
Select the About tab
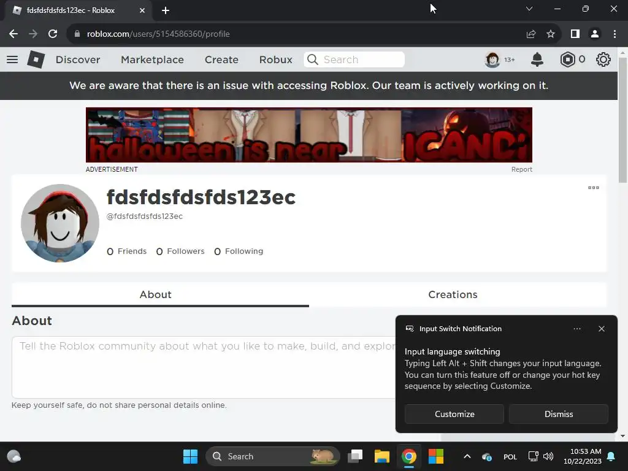coord(160,295)
